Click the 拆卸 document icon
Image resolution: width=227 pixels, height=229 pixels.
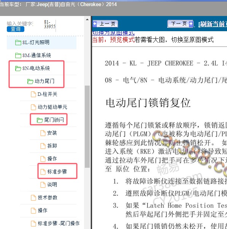click(x=43, y=146)
